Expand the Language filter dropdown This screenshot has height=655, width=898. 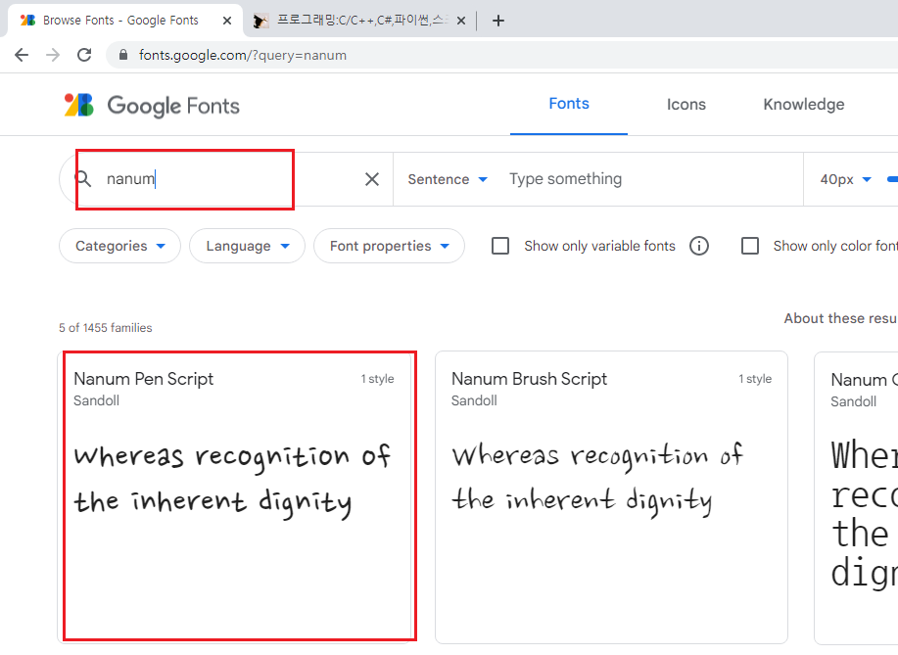click(248, 246)
